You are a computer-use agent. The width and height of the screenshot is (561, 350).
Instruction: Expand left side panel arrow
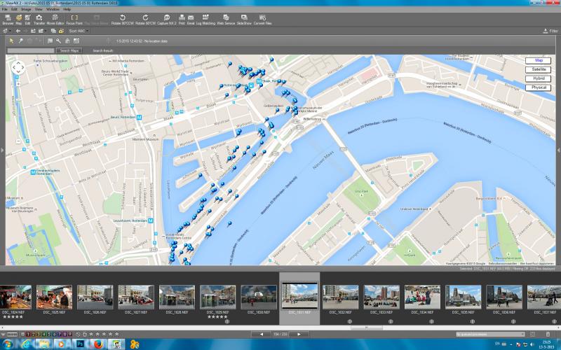click(x=2, y=150)
